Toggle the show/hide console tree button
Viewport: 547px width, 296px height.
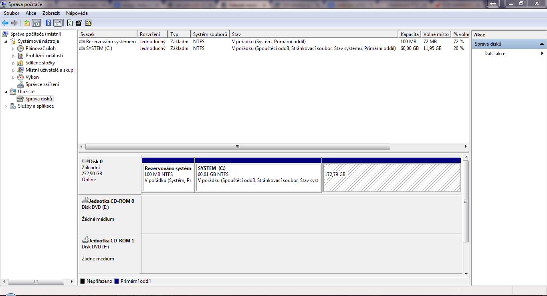pyautogui.click(x=36, y=23)
